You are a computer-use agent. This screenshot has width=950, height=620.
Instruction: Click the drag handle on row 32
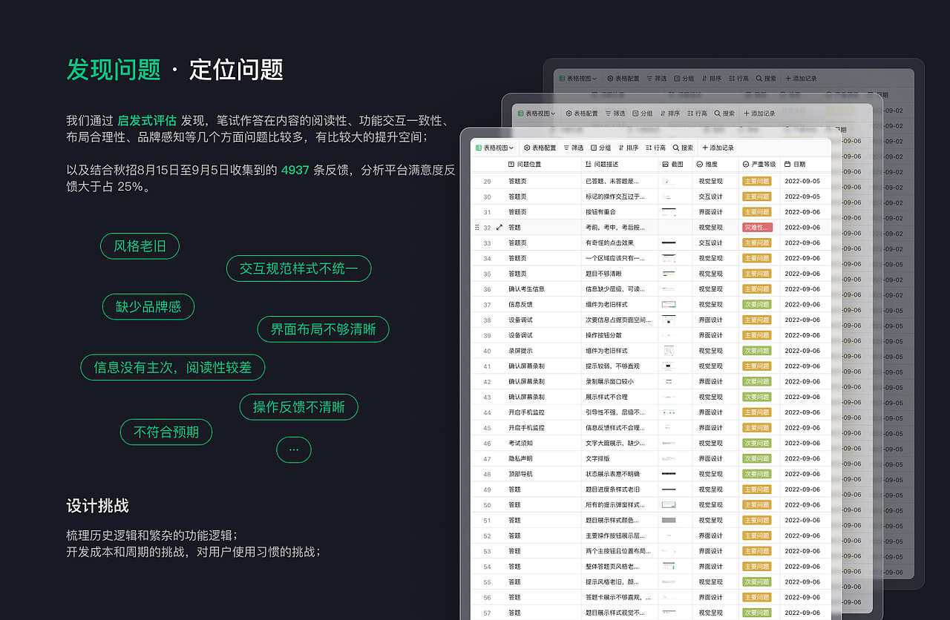476,228
